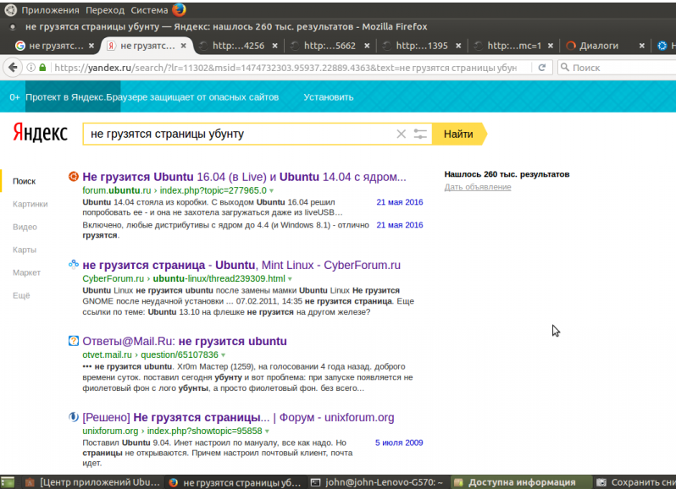This screenshot has width=676, height=489.
Task: Click the unixforum favicon beside fourth result
Action: click(x=74, y=417)
